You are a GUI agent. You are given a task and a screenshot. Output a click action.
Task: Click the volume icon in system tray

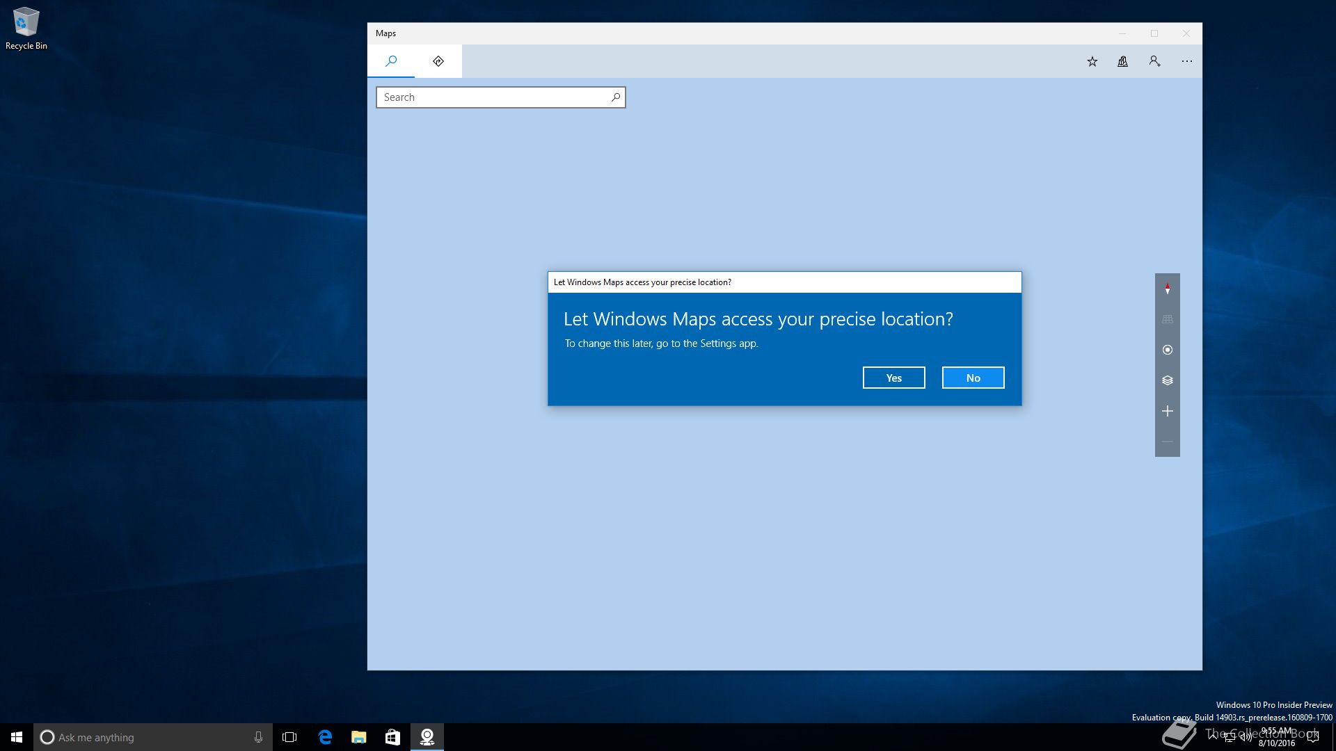tap(1246, 737)
